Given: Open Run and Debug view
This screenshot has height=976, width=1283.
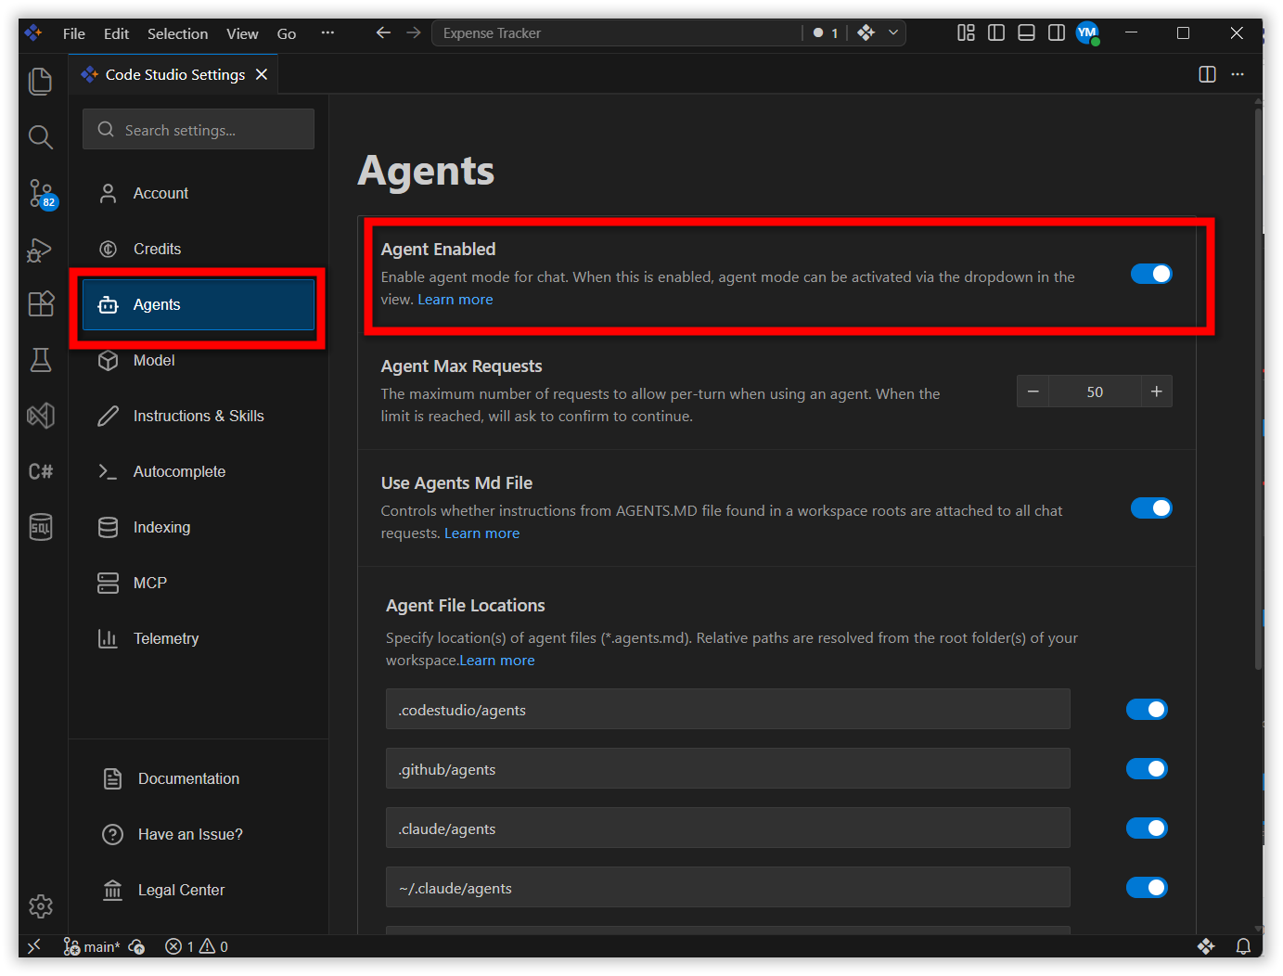Looking at the screenshot, I should point(41,249).
